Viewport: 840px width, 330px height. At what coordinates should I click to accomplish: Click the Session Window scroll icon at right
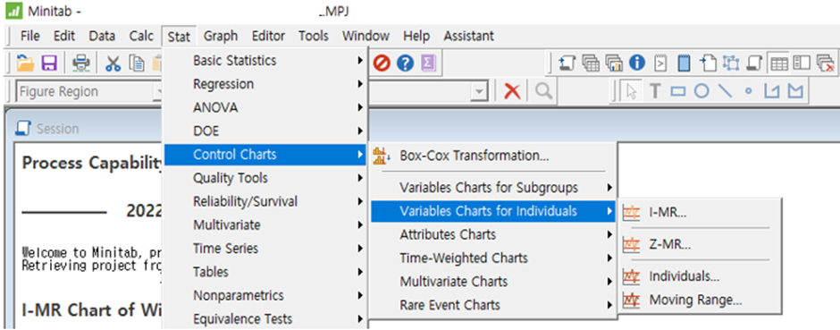coord(754,63)
